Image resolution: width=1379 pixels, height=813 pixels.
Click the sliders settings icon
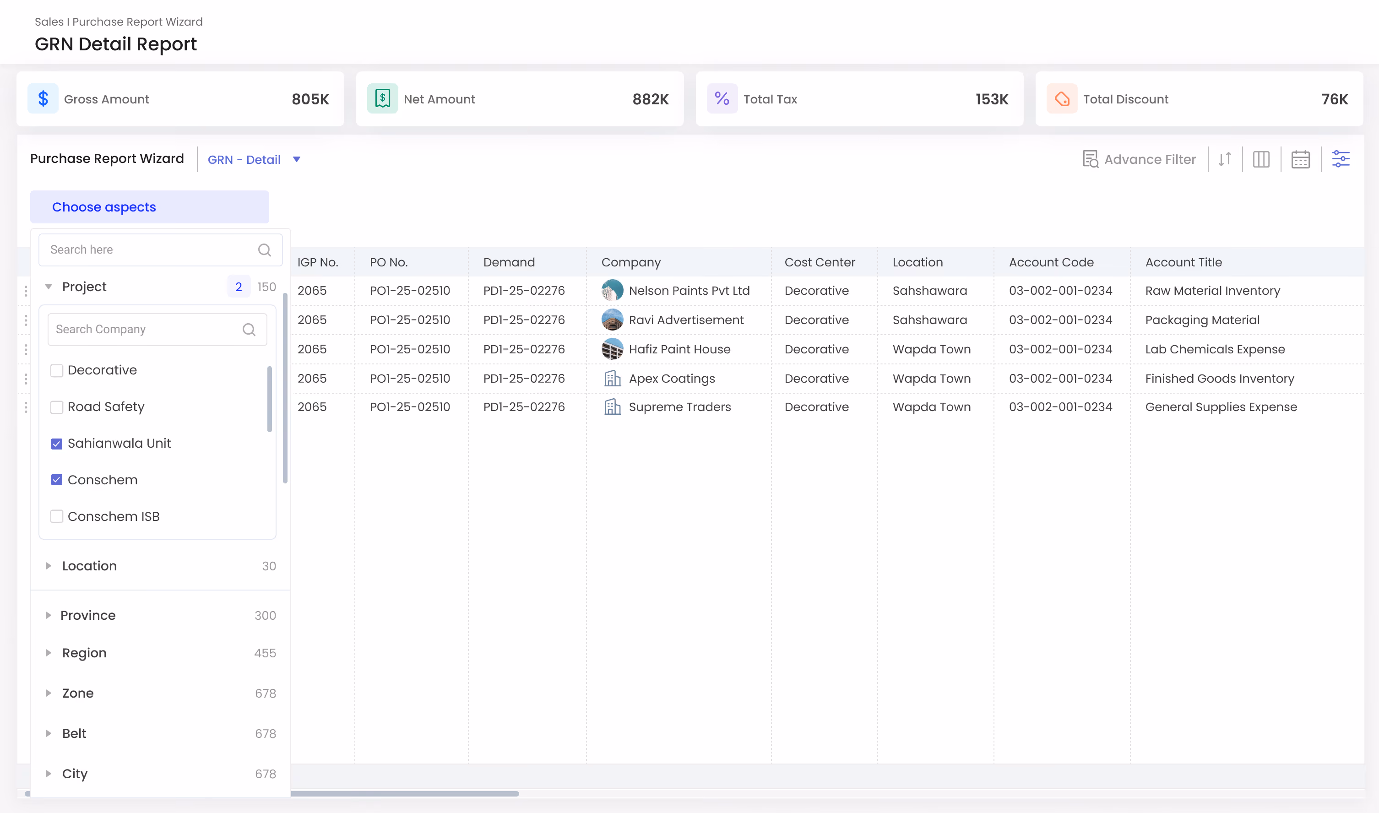click(x=1341, y=159)
